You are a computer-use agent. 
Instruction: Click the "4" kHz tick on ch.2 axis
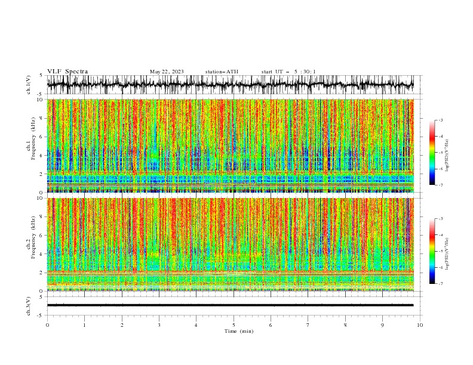42,254
